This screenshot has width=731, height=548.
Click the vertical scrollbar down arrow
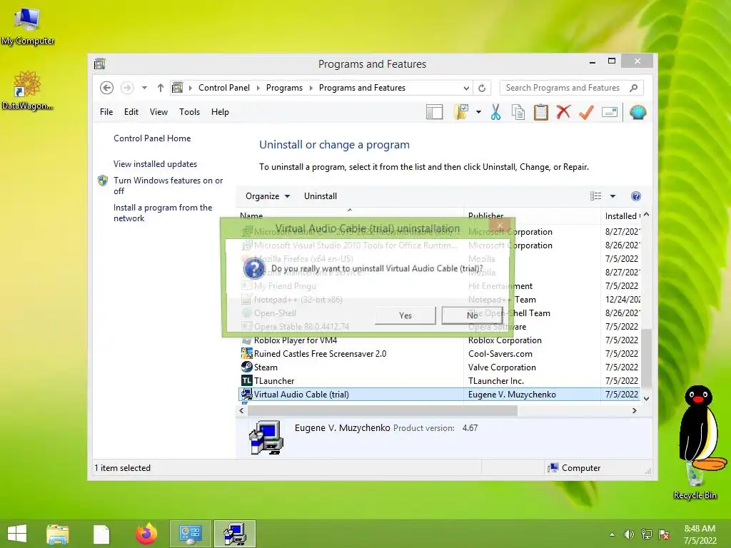tap(646, 398)
